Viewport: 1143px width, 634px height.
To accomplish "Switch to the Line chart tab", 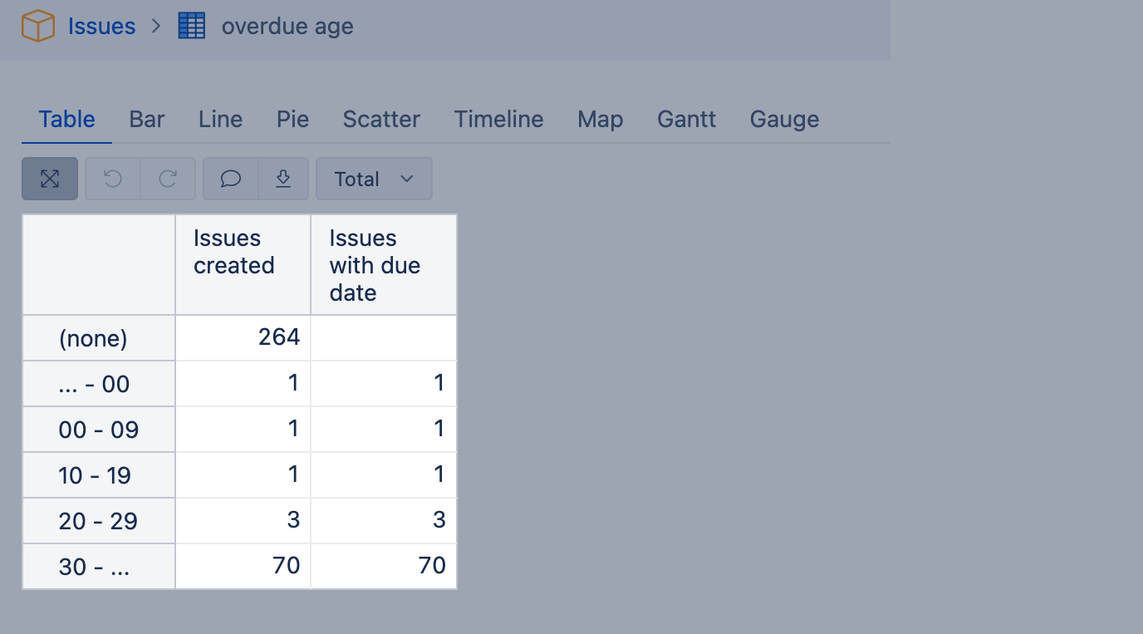I will click(x=220, y=120).
